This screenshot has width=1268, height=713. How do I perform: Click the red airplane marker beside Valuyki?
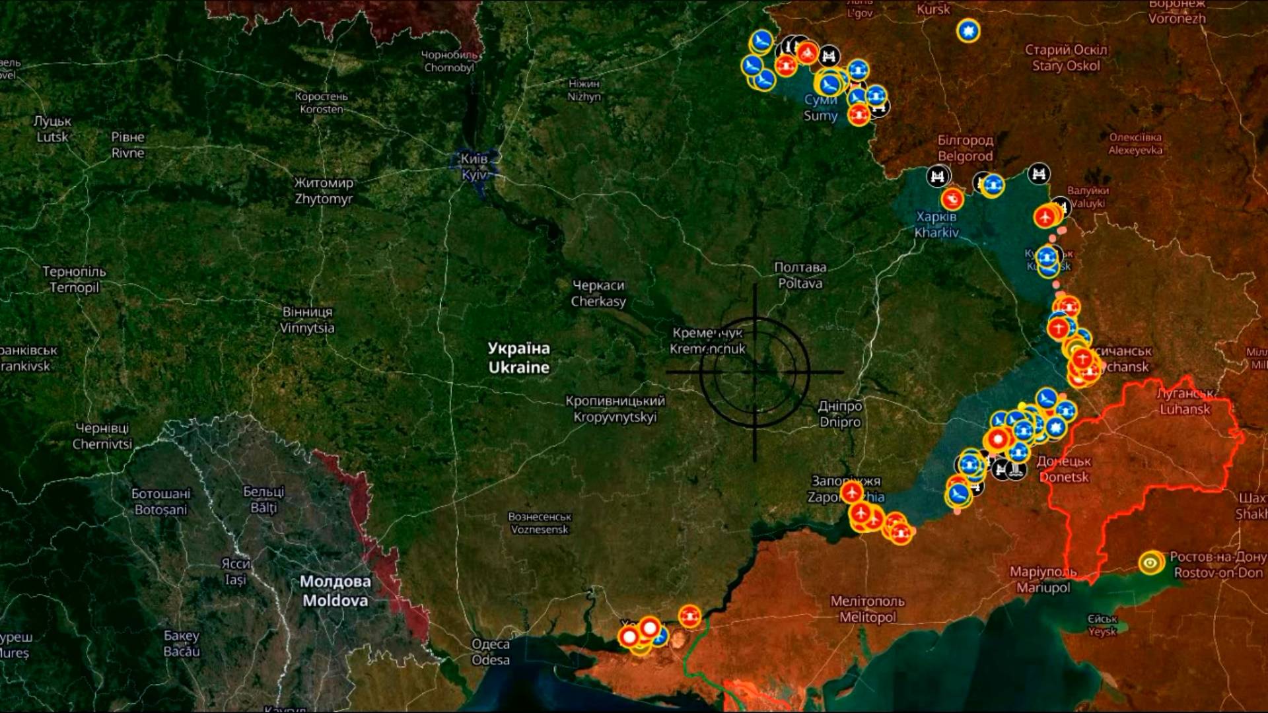(1045, 217)
